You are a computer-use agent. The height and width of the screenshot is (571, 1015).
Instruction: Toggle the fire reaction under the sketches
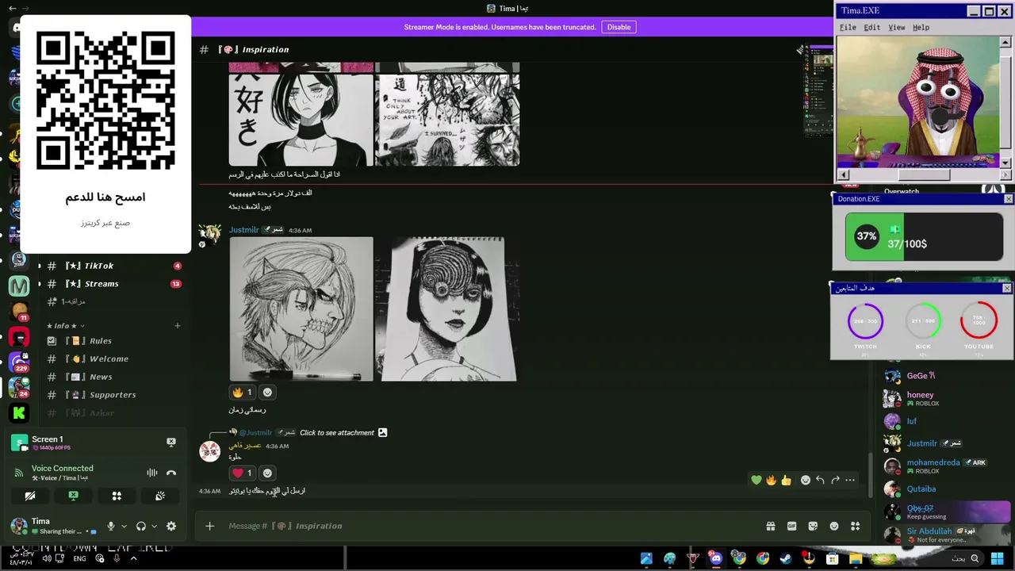pyautogui.click(x=242, y=392)
